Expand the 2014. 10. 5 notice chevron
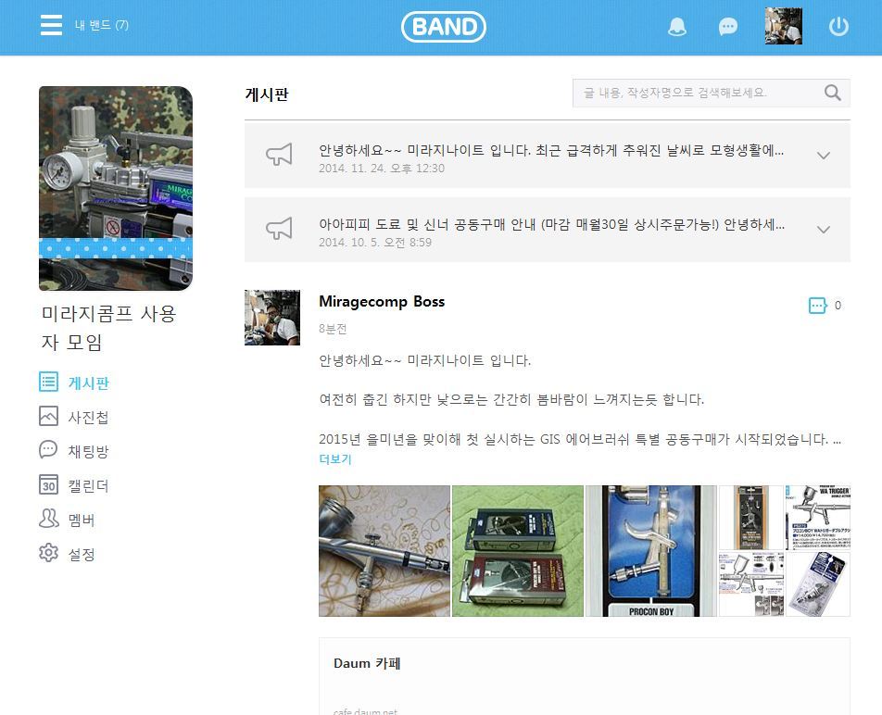 (x=824, y=230)
